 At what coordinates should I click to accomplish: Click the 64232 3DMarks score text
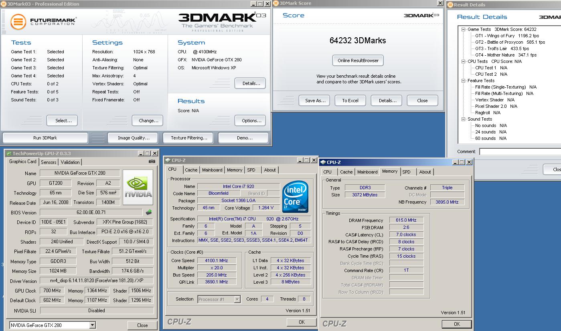358,40
